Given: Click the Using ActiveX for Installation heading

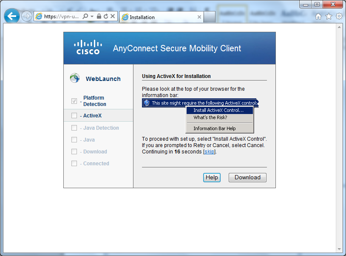Looking at the screenshot, I should 176,76.
